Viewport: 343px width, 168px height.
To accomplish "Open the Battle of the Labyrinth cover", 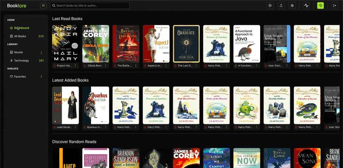I will coord(126,44).
